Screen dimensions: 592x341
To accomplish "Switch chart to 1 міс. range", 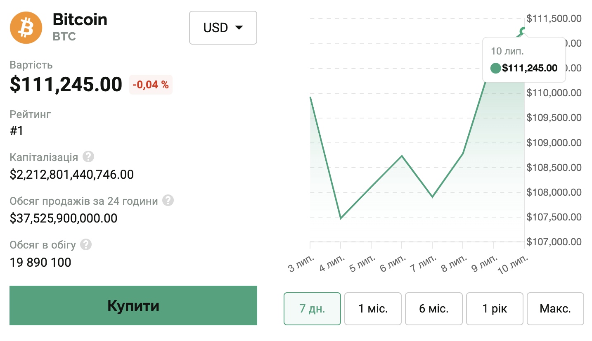I will click(373, 309).
